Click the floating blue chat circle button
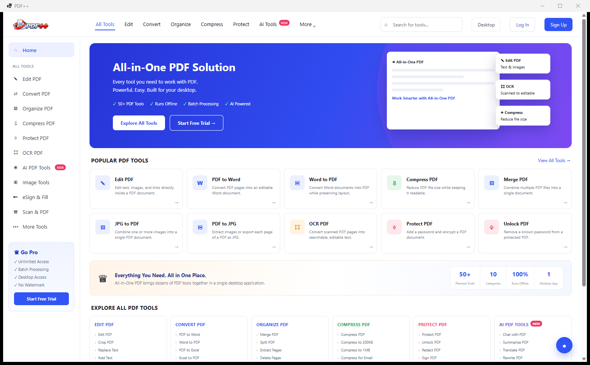This screenshot has height=365, width=590. point(564,345)
